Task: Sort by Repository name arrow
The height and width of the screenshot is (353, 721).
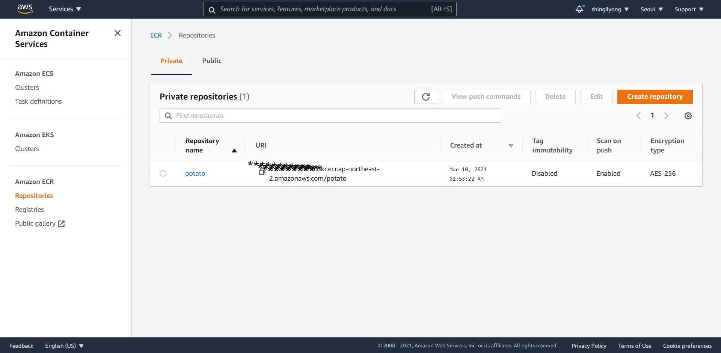Action: pyautogui.click(x=234, y=151)
